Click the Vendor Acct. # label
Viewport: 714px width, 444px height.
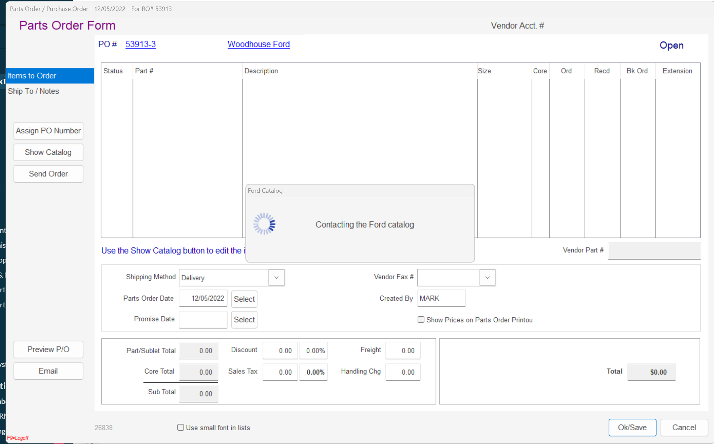(x=518, y=26)
